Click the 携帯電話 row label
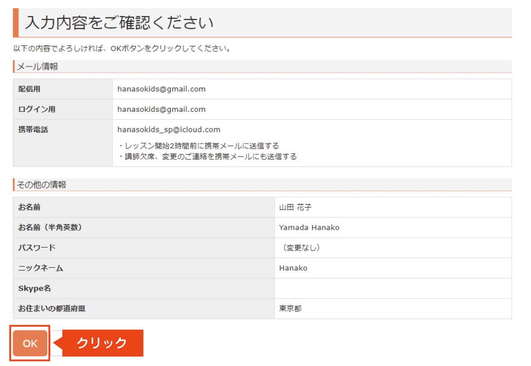 [x=33, y=130]
